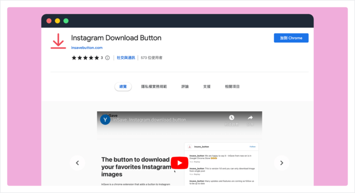Click the video title InSave. Instagram download button.
The height and width of the screenshot is (193, 355).
(150, 120)
